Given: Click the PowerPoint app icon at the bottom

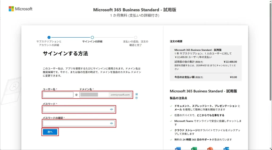Looking at the screenshot, I should [x=210, y=148].
